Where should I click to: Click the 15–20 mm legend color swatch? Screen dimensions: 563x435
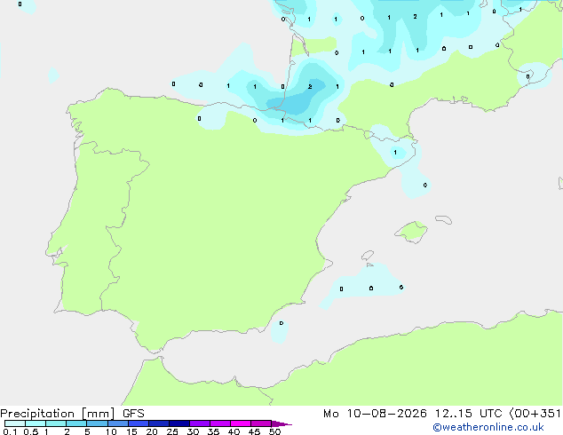pos(139,423)
